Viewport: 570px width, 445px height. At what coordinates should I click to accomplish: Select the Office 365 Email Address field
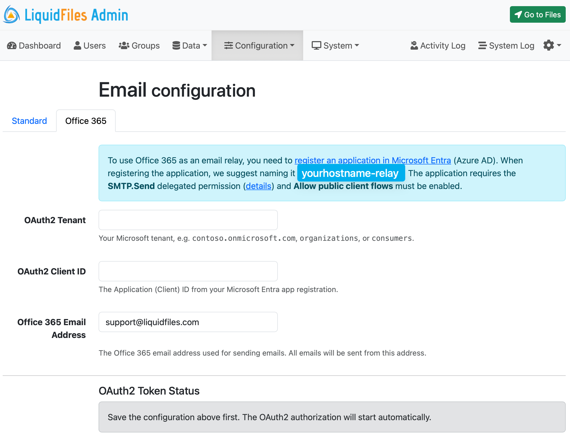[188, 322]
